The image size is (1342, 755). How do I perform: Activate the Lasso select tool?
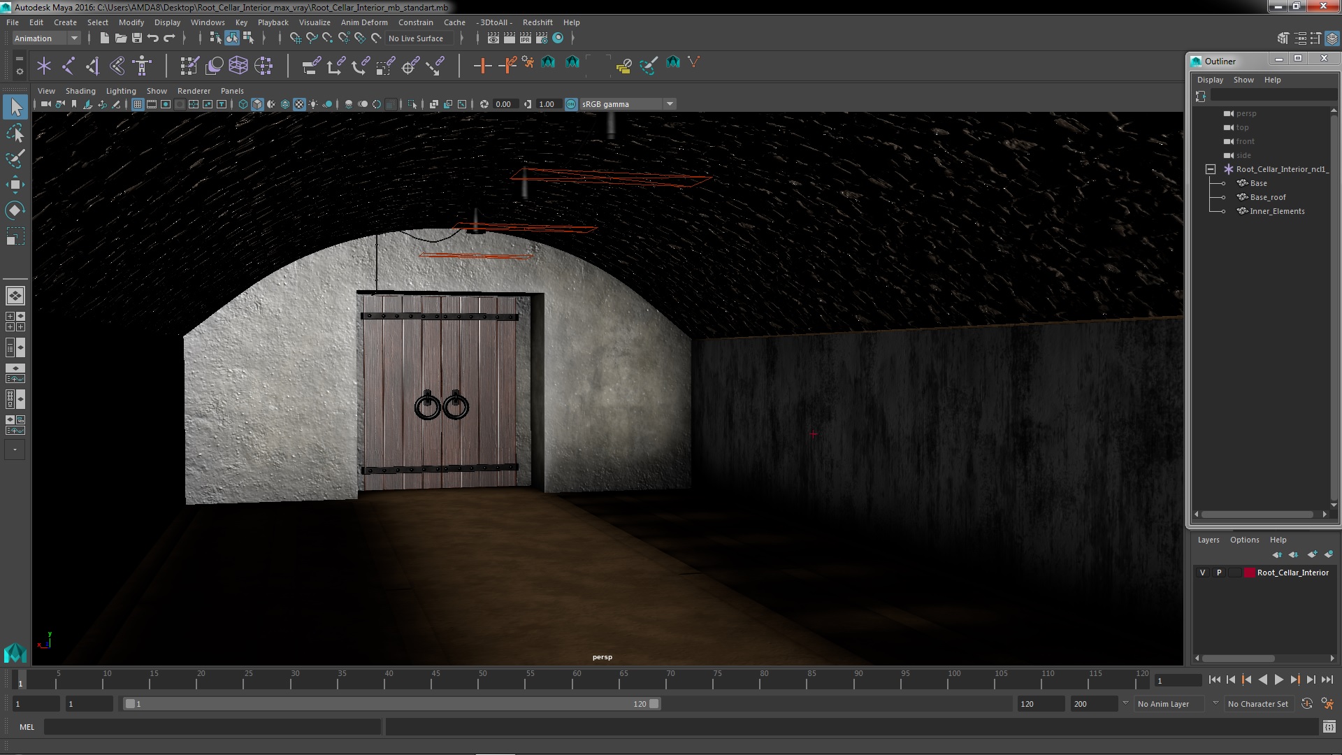click(x=15, y=133)
